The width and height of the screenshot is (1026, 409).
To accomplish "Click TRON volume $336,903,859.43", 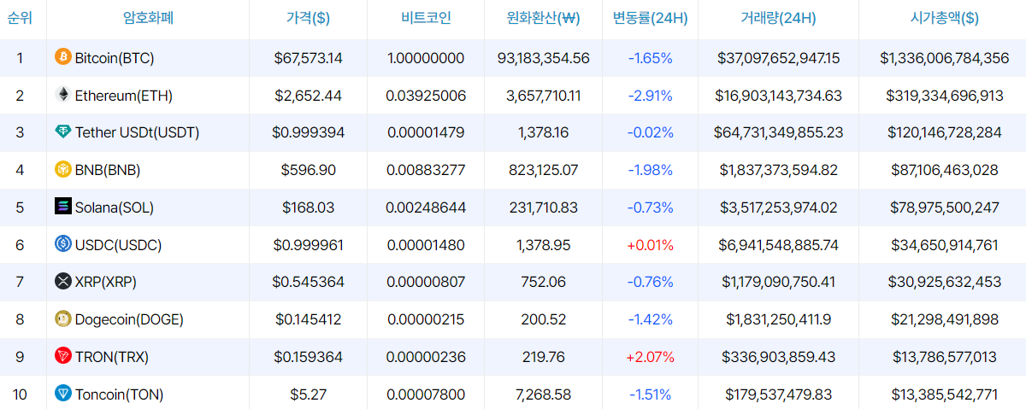I will [779, 357].
